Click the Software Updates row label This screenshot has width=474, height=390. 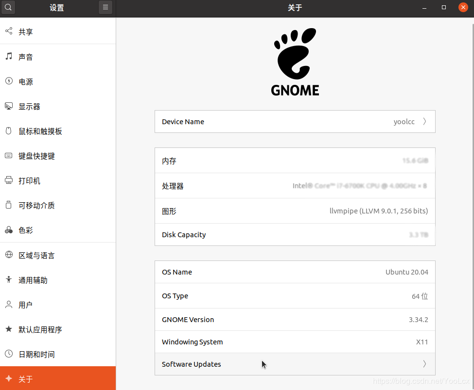(192, 364)
